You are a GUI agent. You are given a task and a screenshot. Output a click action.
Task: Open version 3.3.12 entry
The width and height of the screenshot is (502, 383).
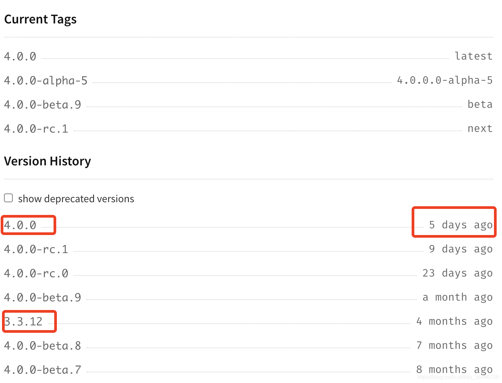point(23,321)
